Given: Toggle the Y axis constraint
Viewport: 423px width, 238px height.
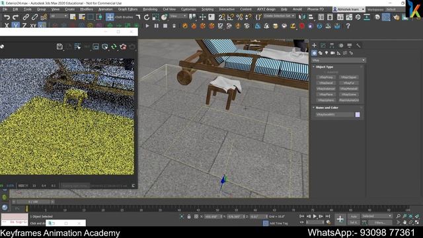Looking at the screenshot, I should [x=16, y=26].
